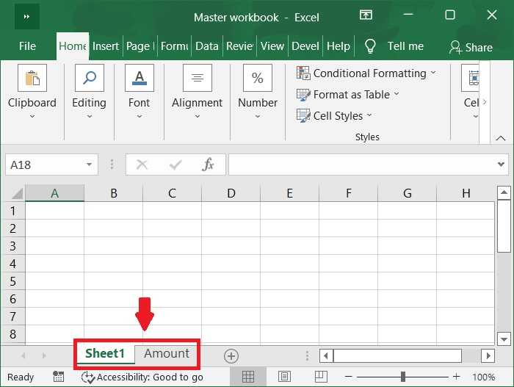514x387 pixels.
Task: Expand the Number dropdown arrow
Action: point(258,117)
